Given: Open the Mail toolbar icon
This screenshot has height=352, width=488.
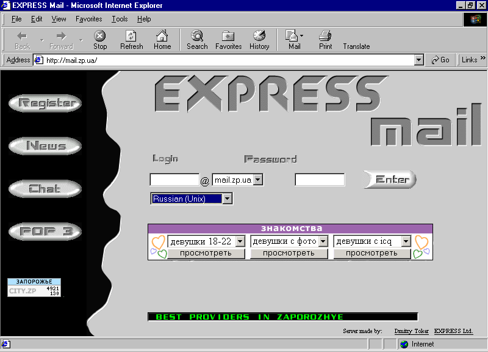Looking at the screenshot, I should [294, 40].
